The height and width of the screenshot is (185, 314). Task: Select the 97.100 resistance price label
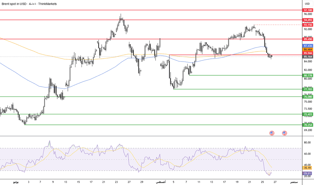coord(308,10)
